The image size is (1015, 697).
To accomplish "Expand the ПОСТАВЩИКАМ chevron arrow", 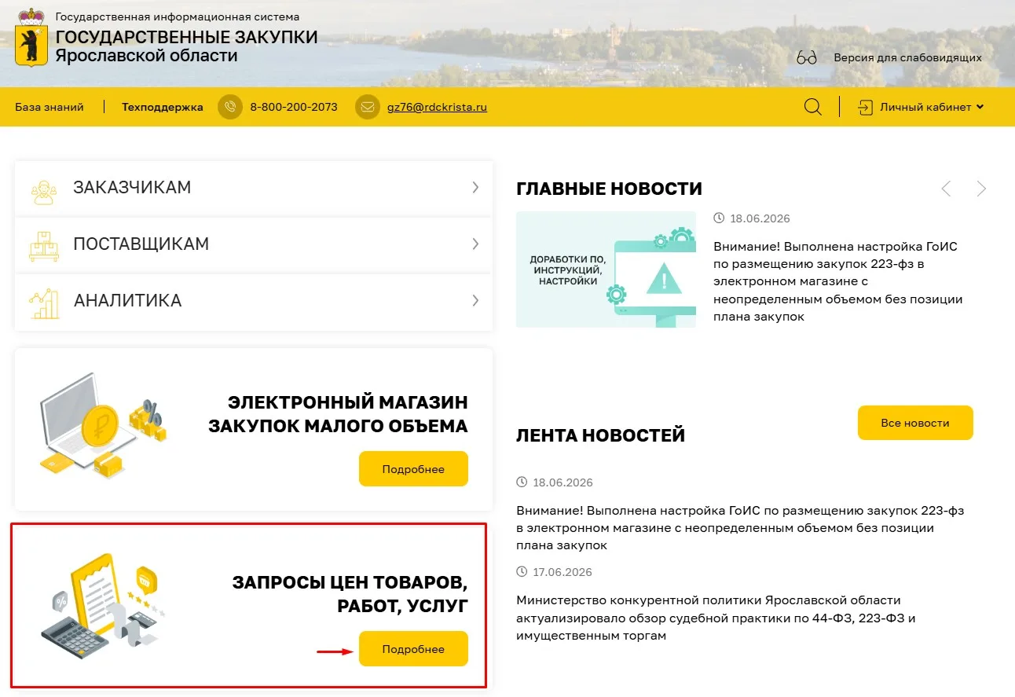I will [475, 244].
